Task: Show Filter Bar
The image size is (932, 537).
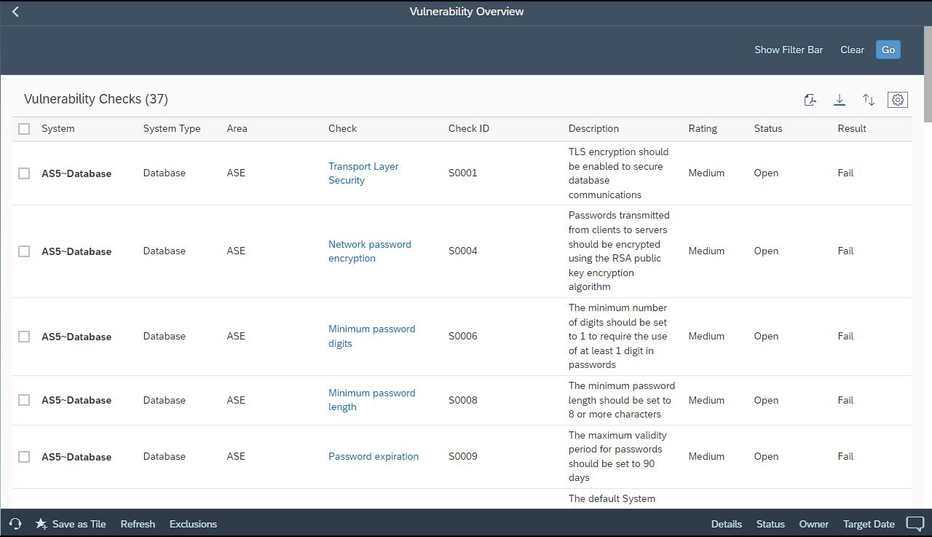Action: point(788,50)
